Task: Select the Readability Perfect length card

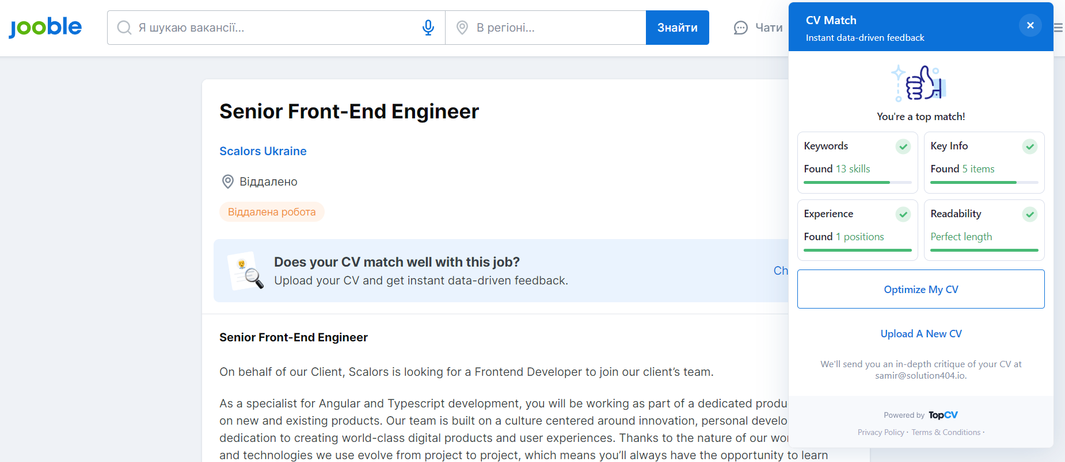Action: (984, 230)
